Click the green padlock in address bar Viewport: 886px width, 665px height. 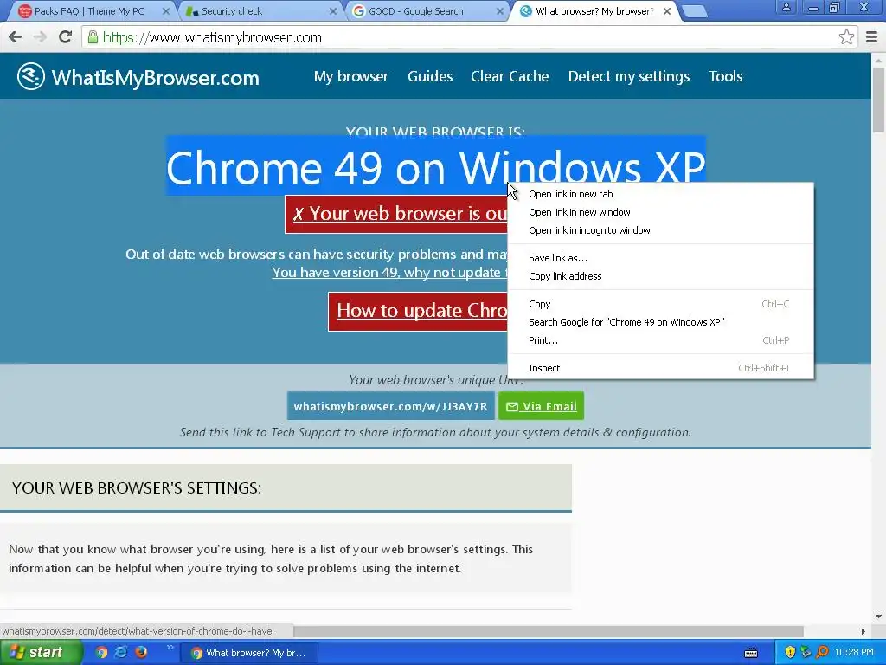point(93,37)
